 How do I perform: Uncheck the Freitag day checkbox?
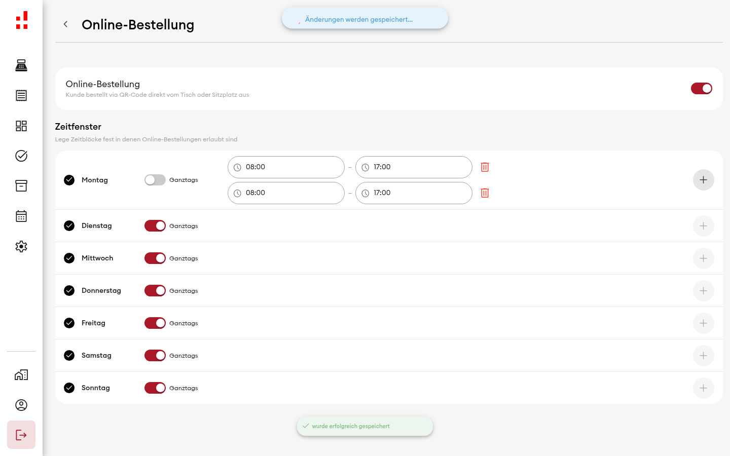pyautogui.click(x=69, y=323)
